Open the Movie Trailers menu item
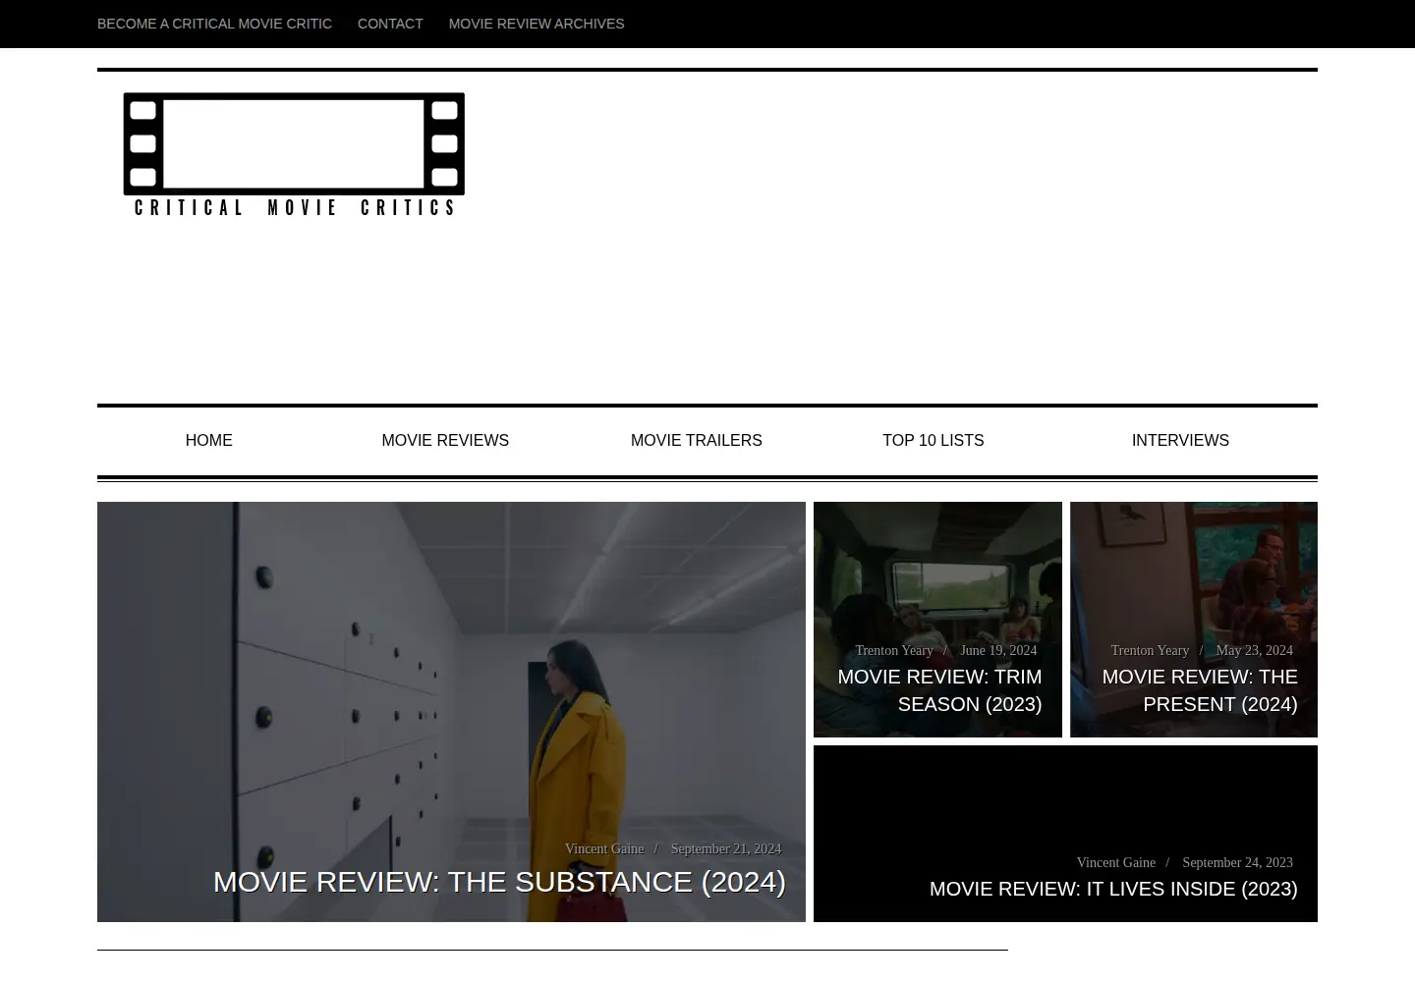The width and height of the screenshot is (1415, 982). pos(697,441)
